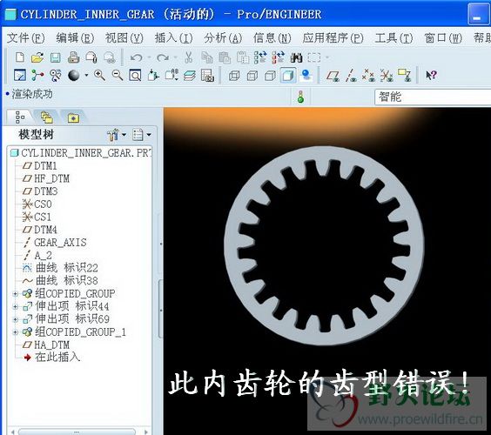Open the Layers tool
The width and height of the screenshot is (491, 435).
click(190, 76)
